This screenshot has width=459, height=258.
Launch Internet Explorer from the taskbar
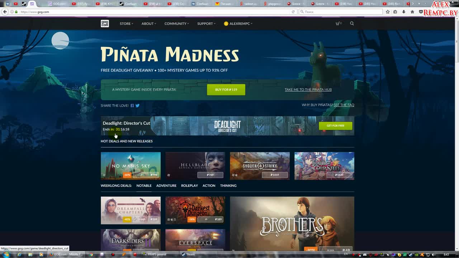[19, 254]
